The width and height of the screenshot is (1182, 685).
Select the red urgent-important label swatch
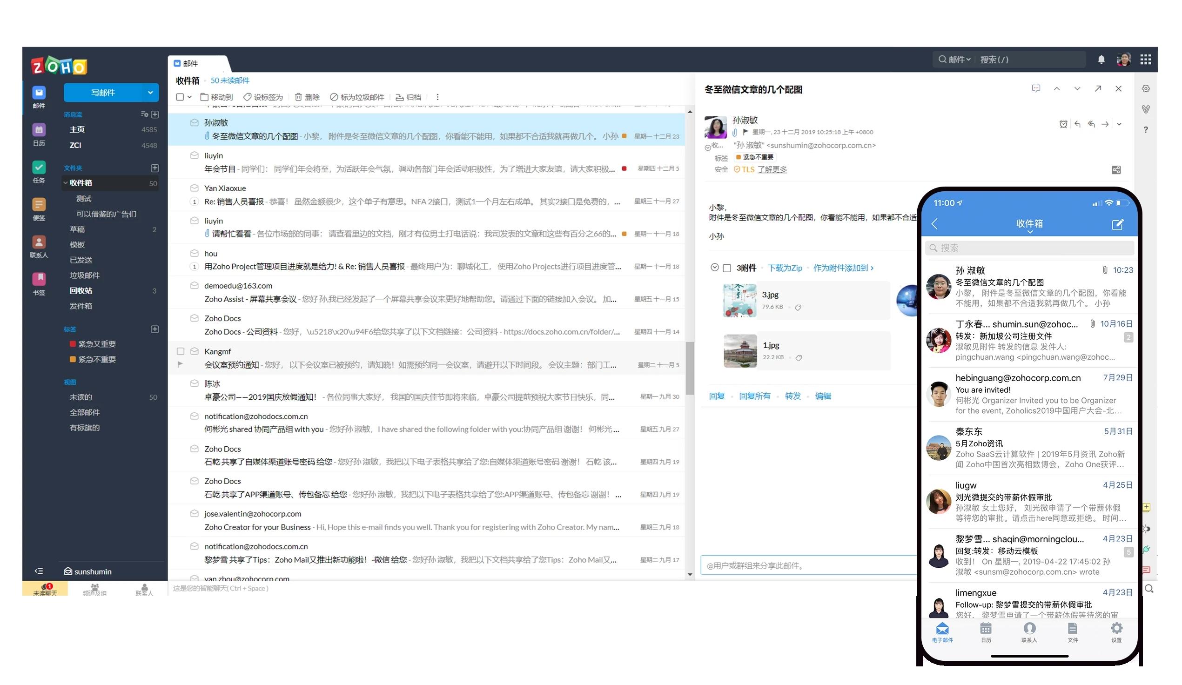(x=73, y=344)
